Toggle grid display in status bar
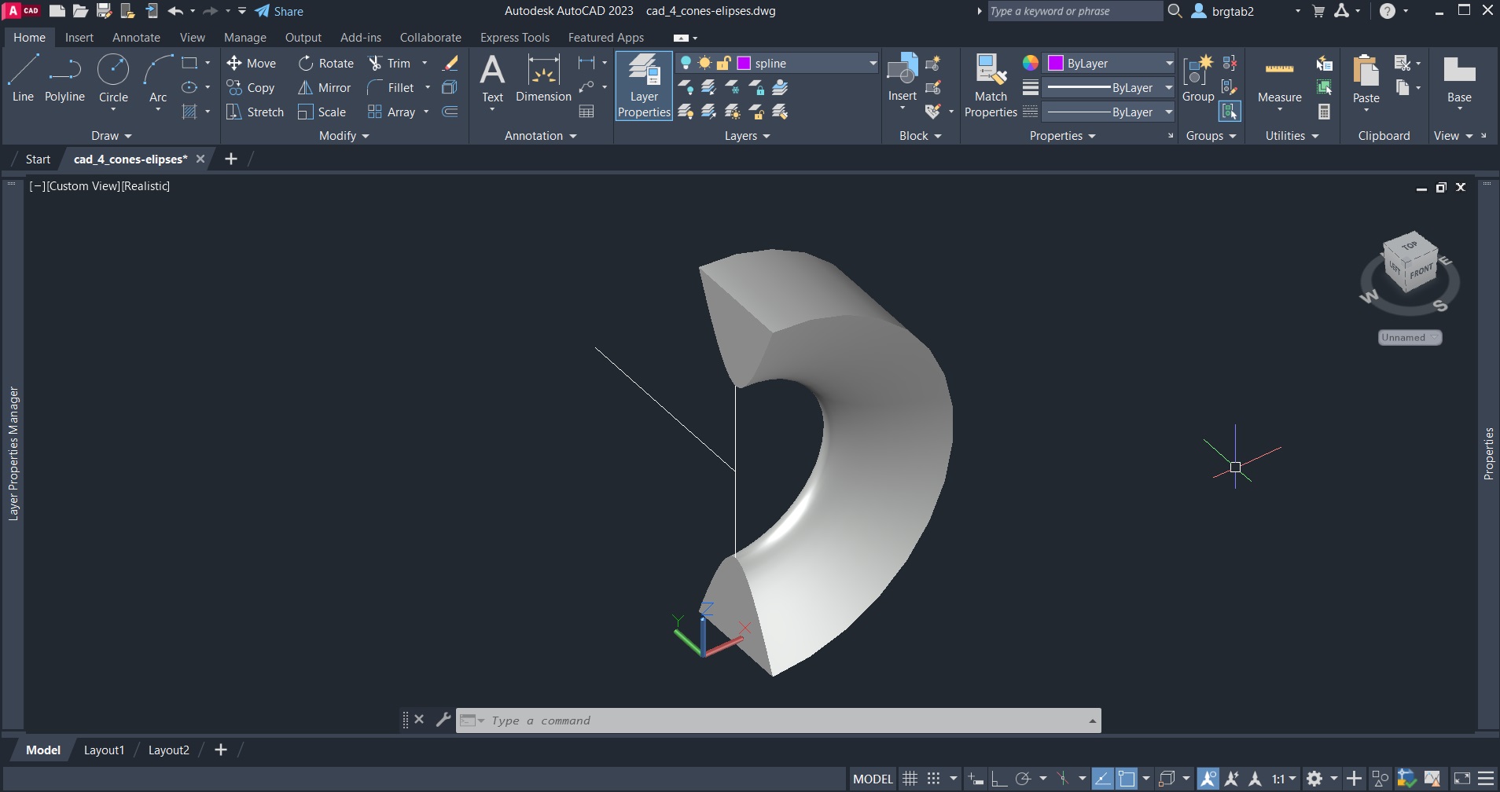This screenshot has width=1500, height=792. tap(910, 779)
